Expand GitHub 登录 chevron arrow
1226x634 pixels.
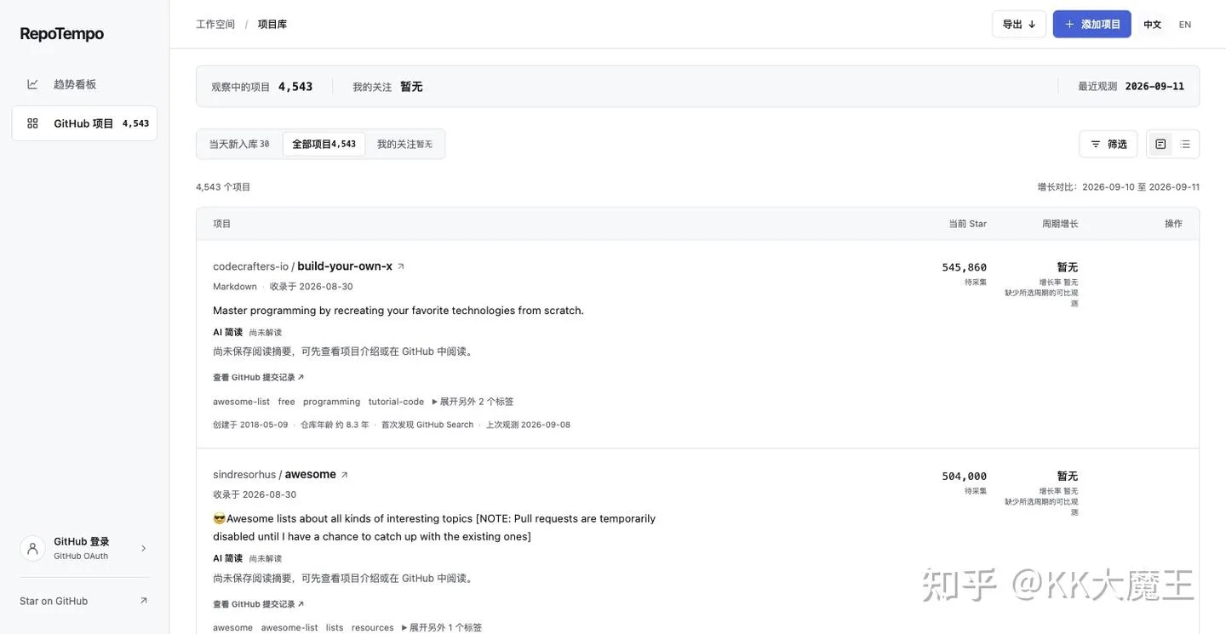[x=143, y=549]
